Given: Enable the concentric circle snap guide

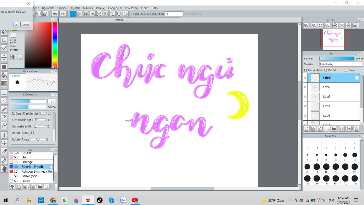Looking at the screenshot, I should [x=106, y=14].
